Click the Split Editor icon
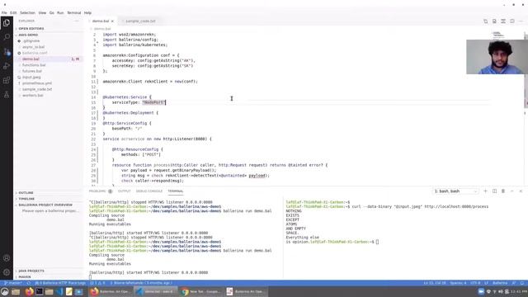 click(x=511, y=21)
